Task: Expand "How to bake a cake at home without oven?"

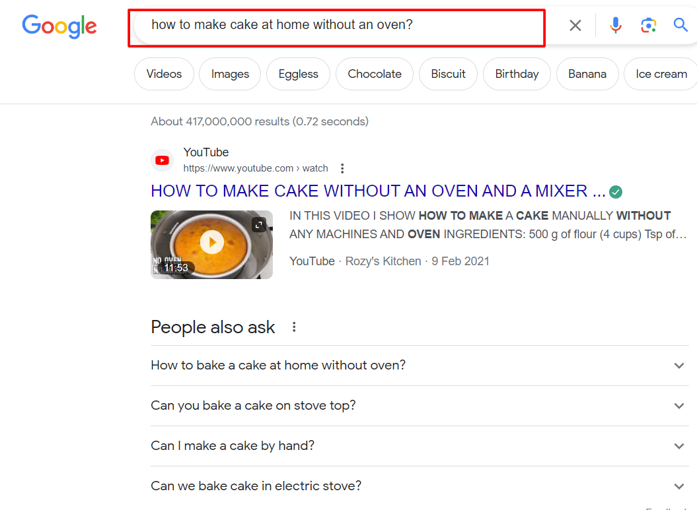Action: [679, 366]
